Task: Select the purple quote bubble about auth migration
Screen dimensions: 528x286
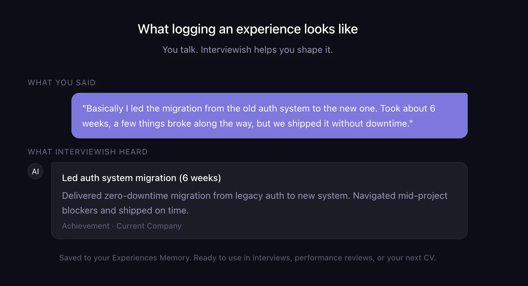Action: [270, 115]
